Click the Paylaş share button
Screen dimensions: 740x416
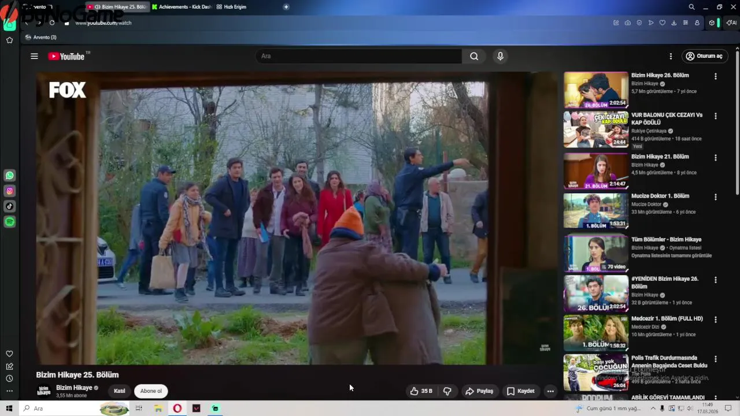pos(479,391)
